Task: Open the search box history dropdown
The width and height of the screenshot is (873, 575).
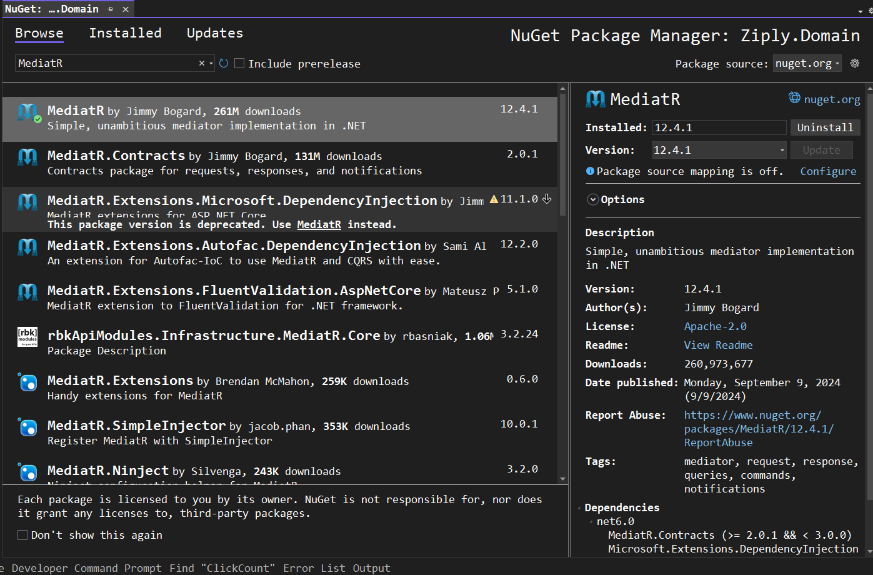Action: coord(211,63)
